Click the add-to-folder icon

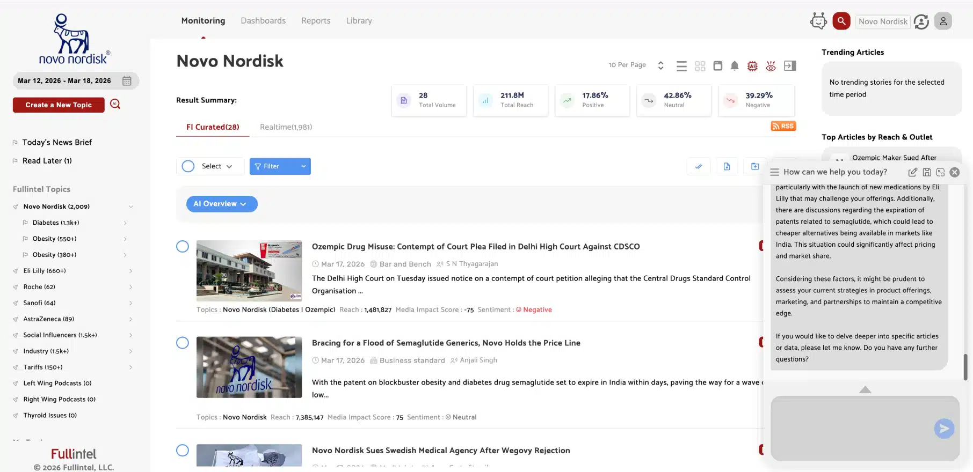[x=755, y=166]
